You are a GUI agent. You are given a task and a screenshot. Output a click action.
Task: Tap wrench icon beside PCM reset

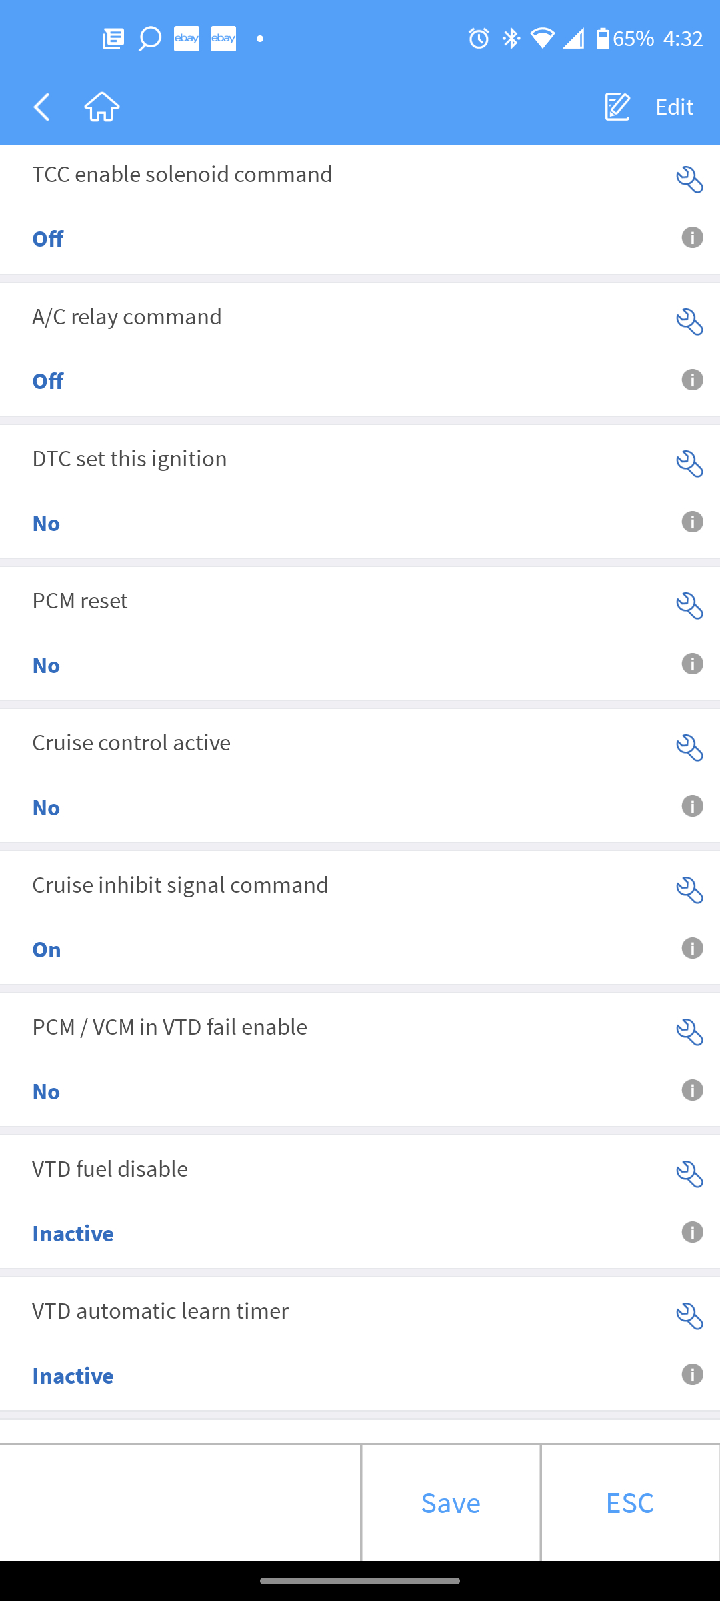click(689, 606)
